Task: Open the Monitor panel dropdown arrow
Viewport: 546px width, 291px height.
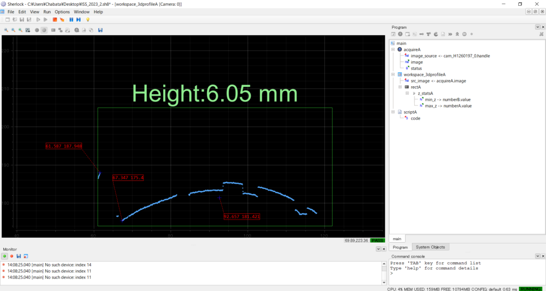Action: [378, 249]
